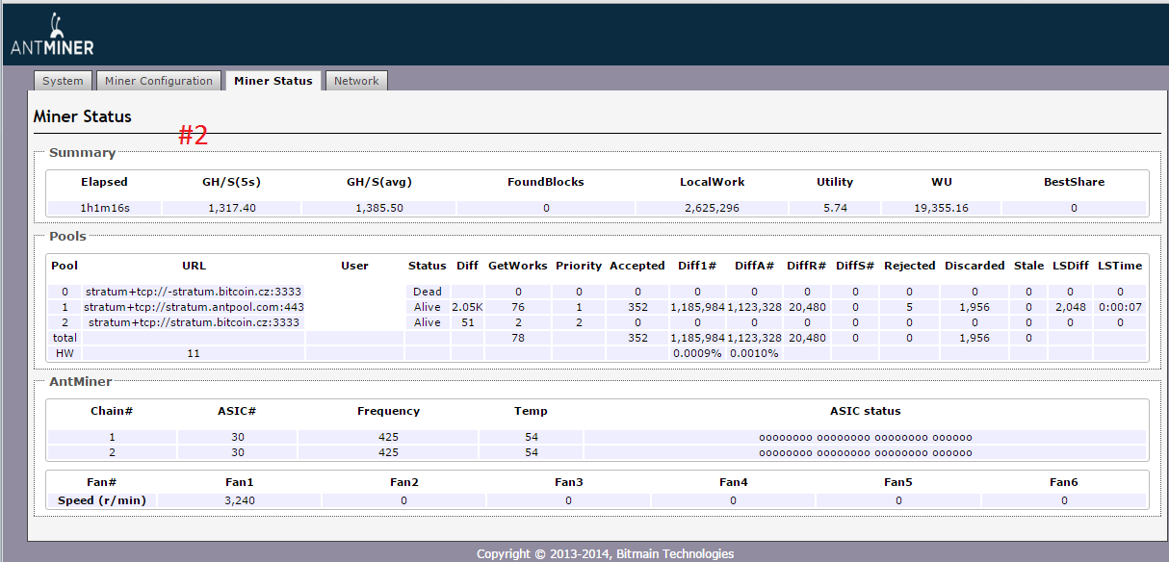Click the Discarded column header
1169x562 pixels.
pos(974,266)
